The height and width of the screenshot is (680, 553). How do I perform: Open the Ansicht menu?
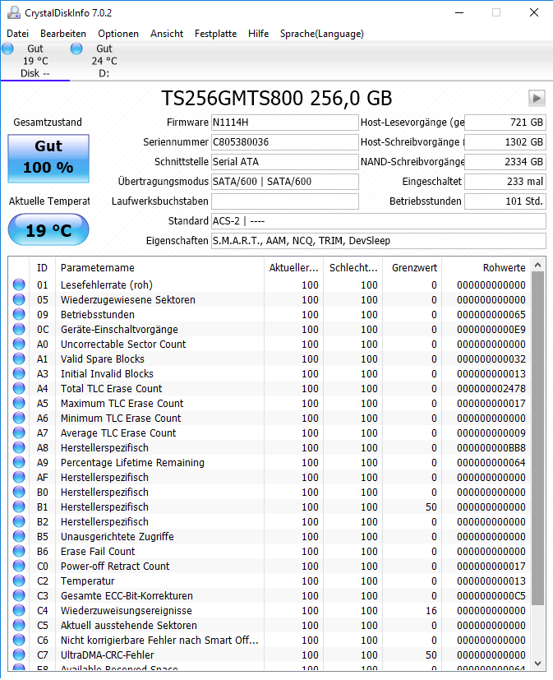[x=167, y=34]
